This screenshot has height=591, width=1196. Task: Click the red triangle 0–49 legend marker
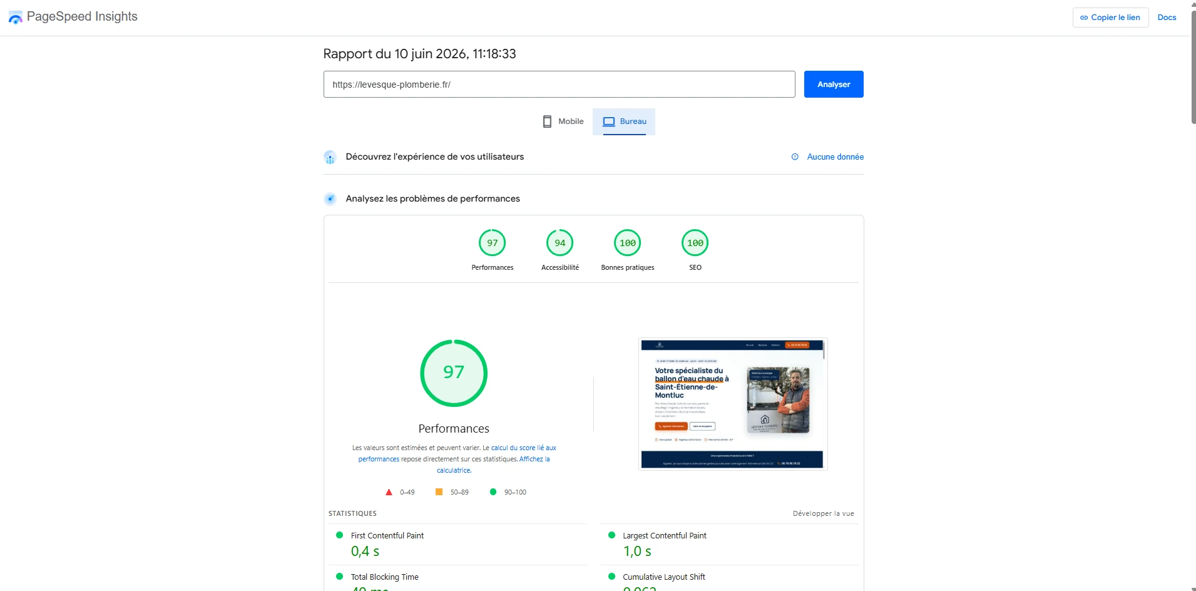point(389,492)
